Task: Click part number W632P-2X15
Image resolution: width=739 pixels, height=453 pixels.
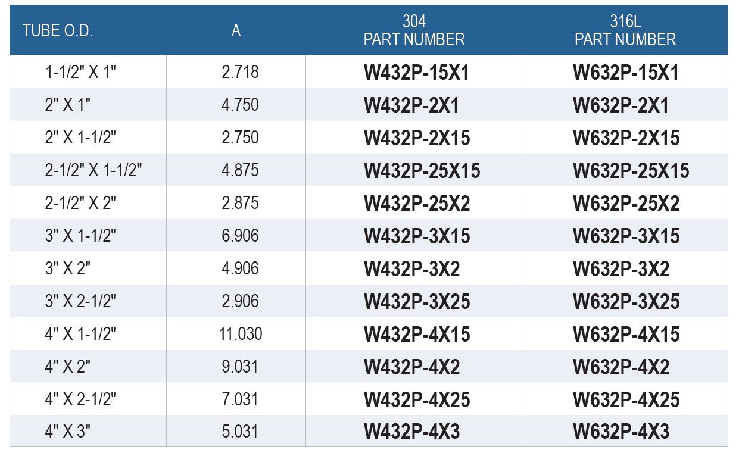Action: [x=626, y=139]
